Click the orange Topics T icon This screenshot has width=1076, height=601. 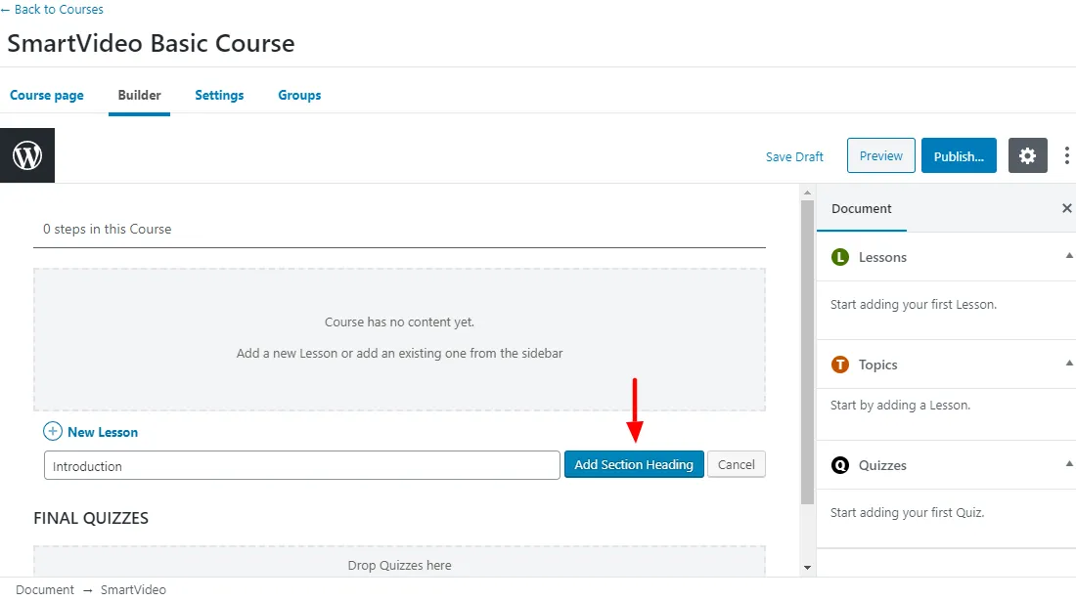pyautogui.click(x=840, y=365)
